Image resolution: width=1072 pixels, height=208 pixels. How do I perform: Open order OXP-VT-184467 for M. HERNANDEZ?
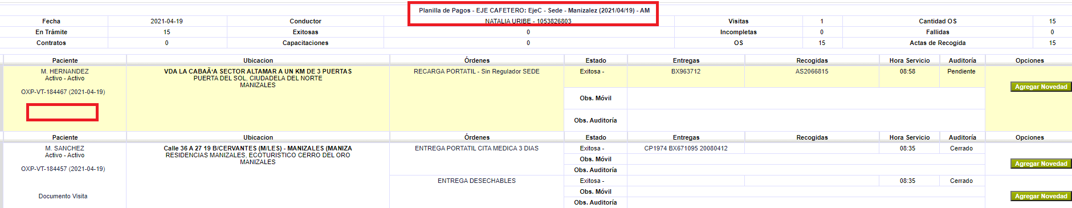(x=63, y=92)
